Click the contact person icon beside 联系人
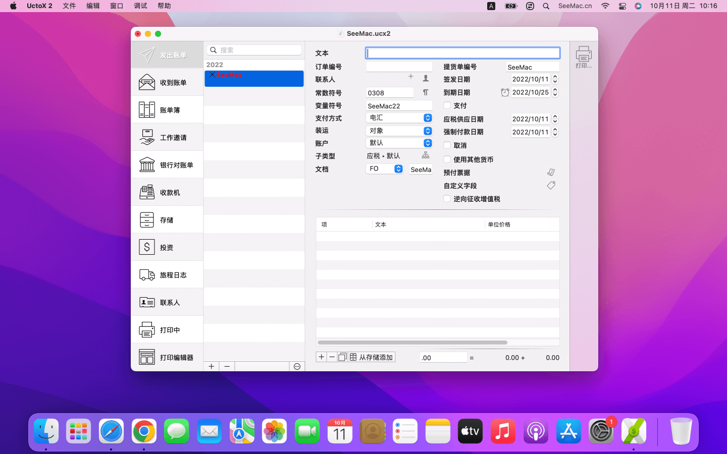Image resolution: width=727 pixels, height=454 pixels. coord(426,78)
